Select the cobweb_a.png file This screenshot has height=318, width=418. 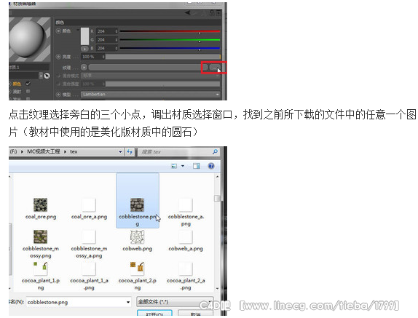coord(186,241)
